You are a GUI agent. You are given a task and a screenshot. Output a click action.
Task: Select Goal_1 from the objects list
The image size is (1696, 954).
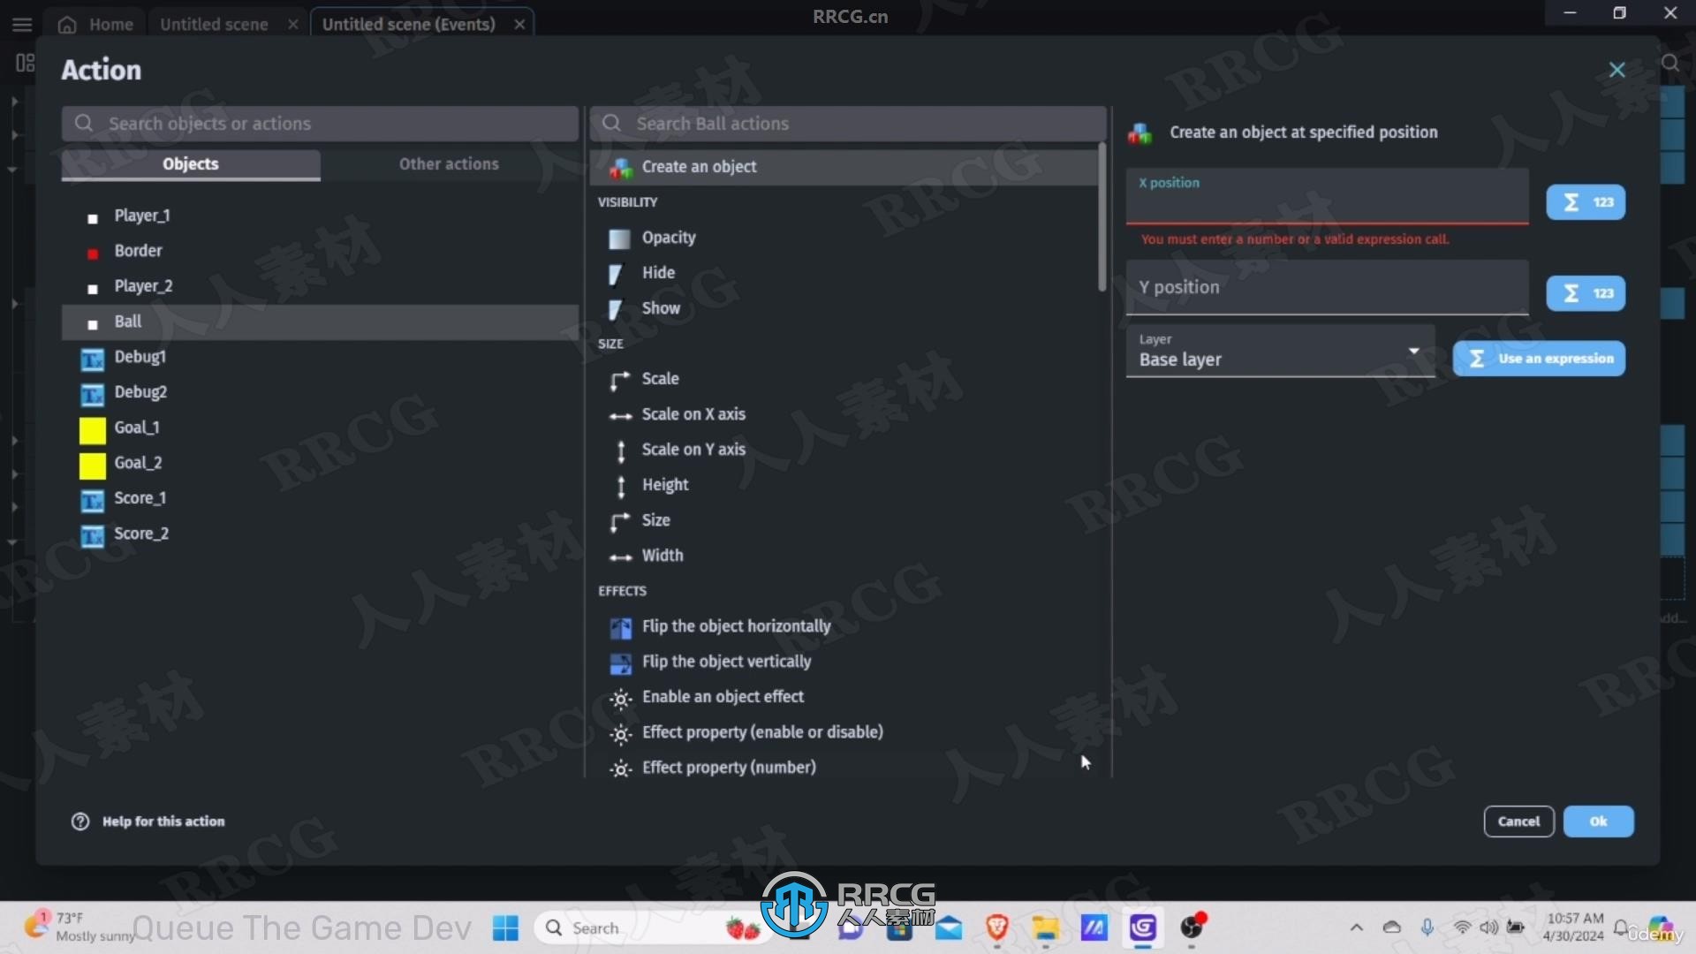135,427
